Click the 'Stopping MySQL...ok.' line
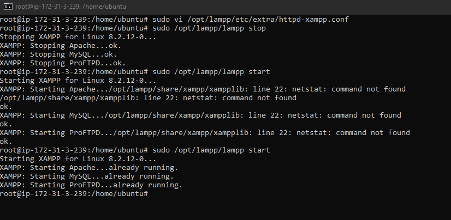This screenshot has width=451, height=220. coord(57,54)
